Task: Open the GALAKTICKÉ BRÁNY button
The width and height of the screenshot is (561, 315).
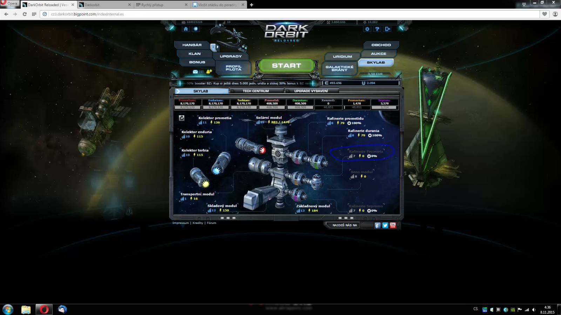Action: (339, 68)
